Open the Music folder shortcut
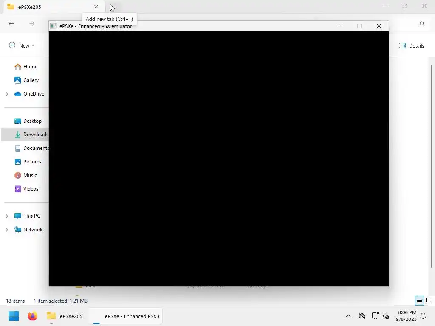Viewport: 435px width, 326px height. [30, 175]
